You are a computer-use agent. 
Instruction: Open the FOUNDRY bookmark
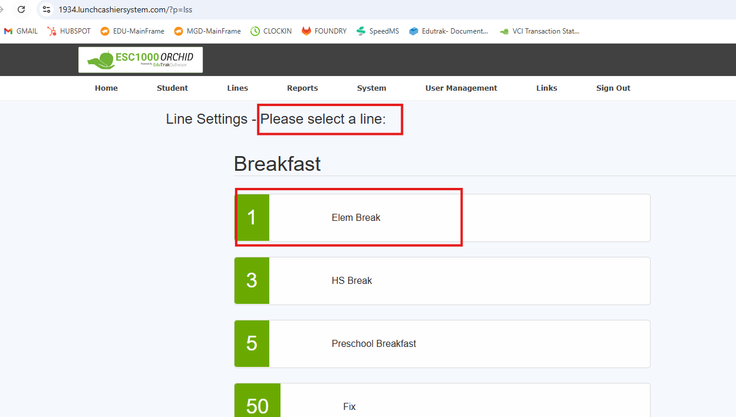pos(324,31)
